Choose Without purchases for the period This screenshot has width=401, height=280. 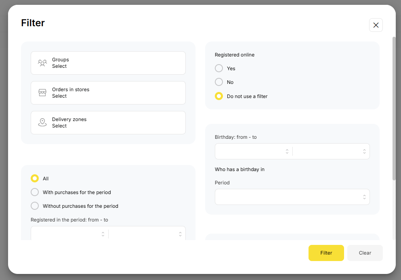coord(35,206)
